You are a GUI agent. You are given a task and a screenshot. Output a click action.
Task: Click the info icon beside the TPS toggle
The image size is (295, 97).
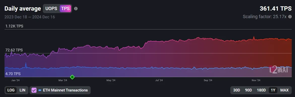point(76,9)
